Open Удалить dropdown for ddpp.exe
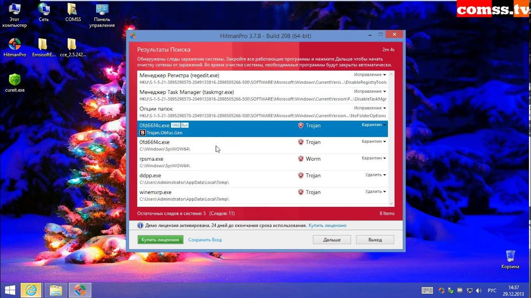The width and height of the screenshot is (531, 298). click(375, 175)
